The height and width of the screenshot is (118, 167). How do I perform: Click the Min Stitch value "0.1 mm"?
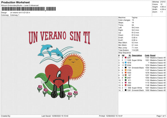(x=135, y=45)
